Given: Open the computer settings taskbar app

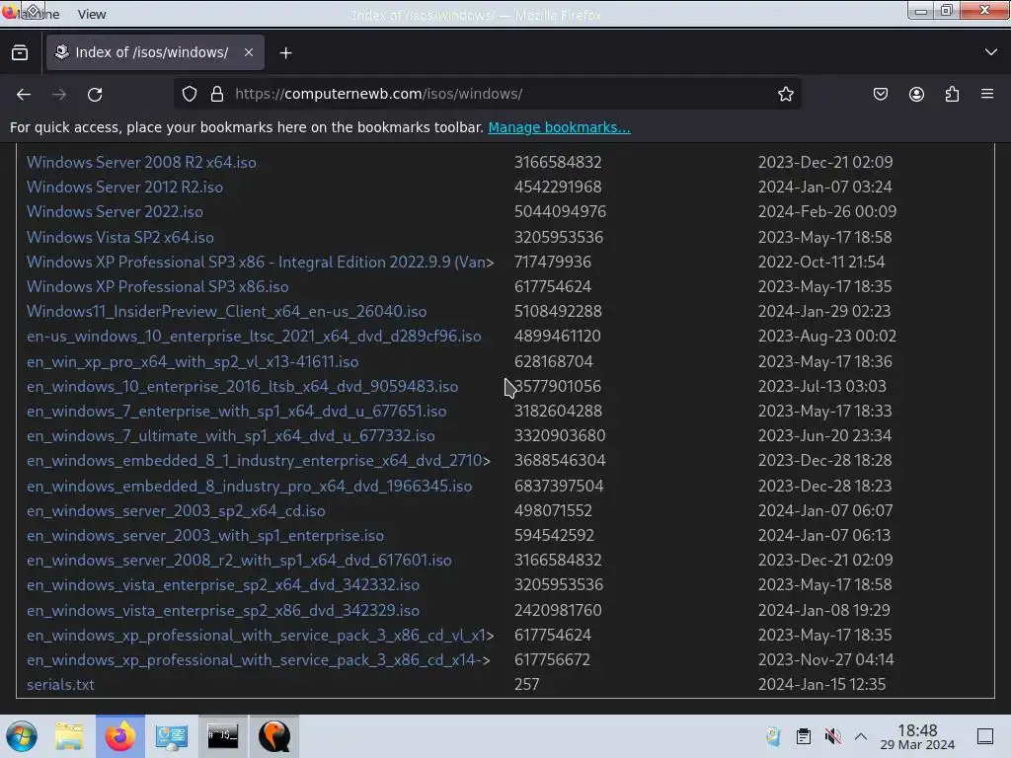Looking at the screenshot, I should [x=172, y=736].
